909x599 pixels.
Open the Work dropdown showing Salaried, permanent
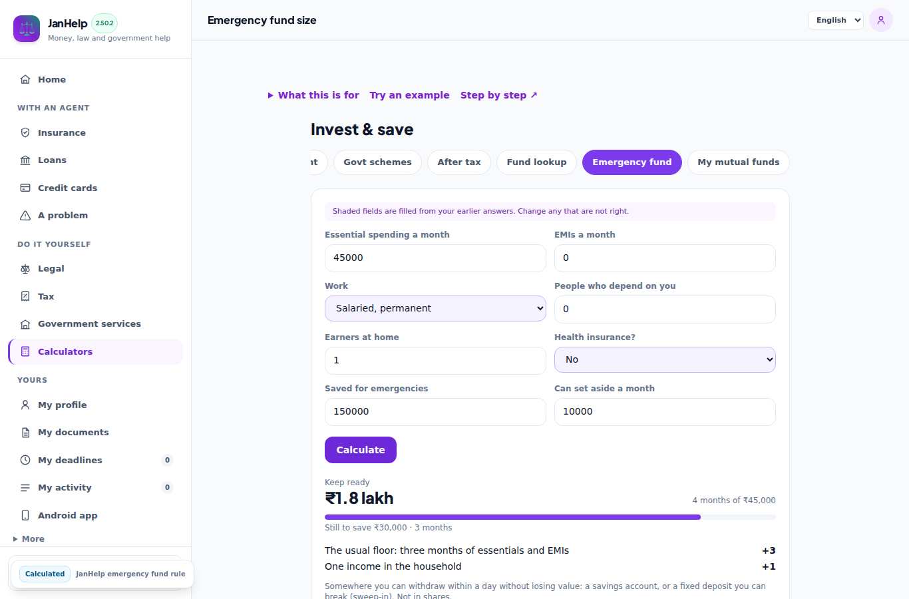435,308
